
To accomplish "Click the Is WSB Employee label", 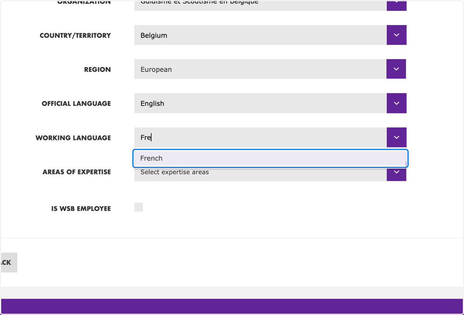I will tap(81, 209).
